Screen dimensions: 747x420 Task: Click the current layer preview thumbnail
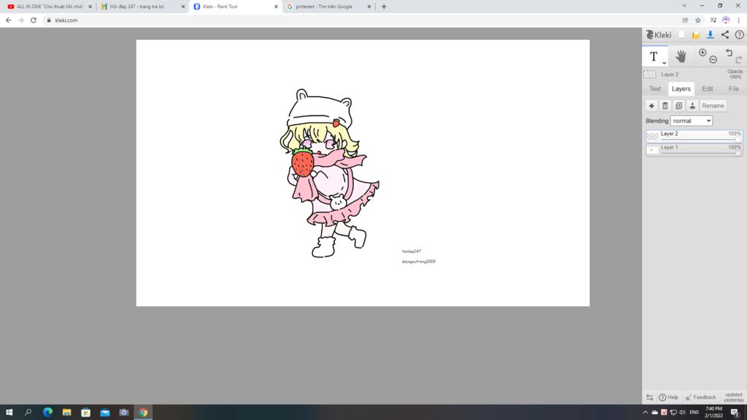point(649,74)
